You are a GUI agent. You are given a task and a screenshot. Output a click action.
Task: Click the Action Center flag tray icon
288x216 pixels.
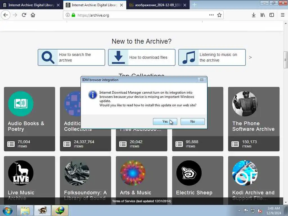click(x=246, y=211)
